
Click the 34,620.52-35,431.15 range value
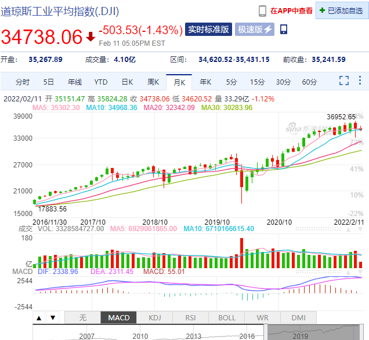point(234,60)
